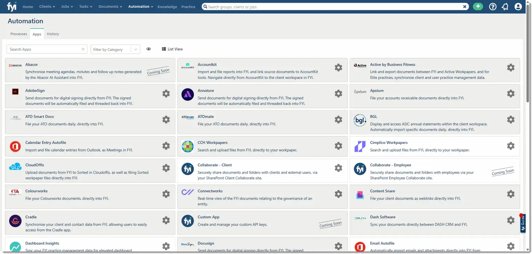Expand the Automation menu dropdown
Viewport: 532px width, 254px height.
tap(141, 7)
